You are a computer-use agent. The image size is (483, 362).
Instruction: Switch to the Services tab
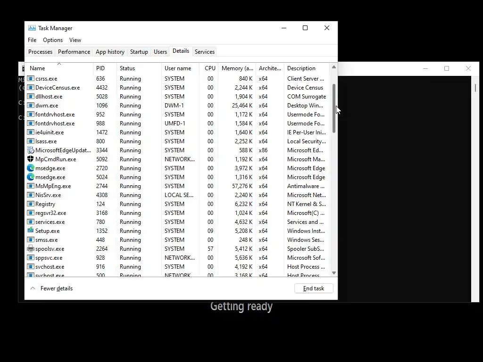pyautogui.click(x=205, y=52)
